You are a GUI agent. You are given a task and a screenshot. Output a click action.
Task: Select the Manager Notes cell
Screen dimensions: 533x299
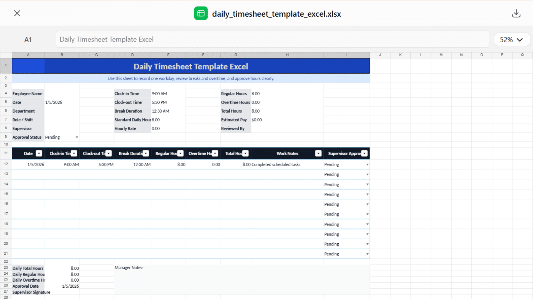pyautogui.click(x=242, y=280)
